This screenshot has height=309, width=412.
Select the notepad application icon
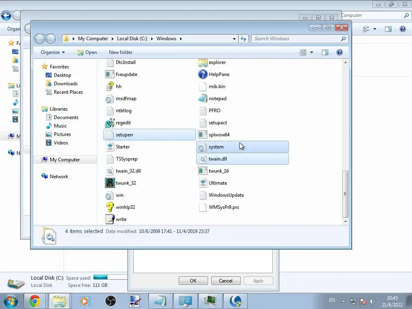pyautogui.click(x=203, y=99)
